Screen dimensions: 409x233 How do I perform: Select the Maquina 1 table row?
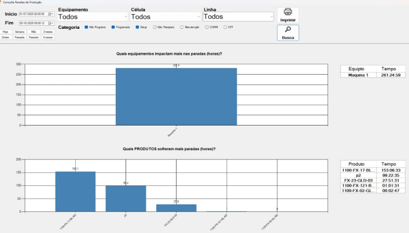point(373,75)
